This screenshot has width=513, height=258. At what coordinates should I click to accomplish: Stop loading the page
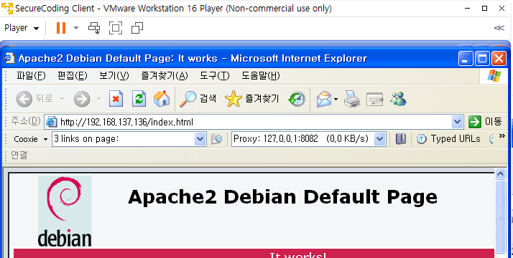(116, 98)
